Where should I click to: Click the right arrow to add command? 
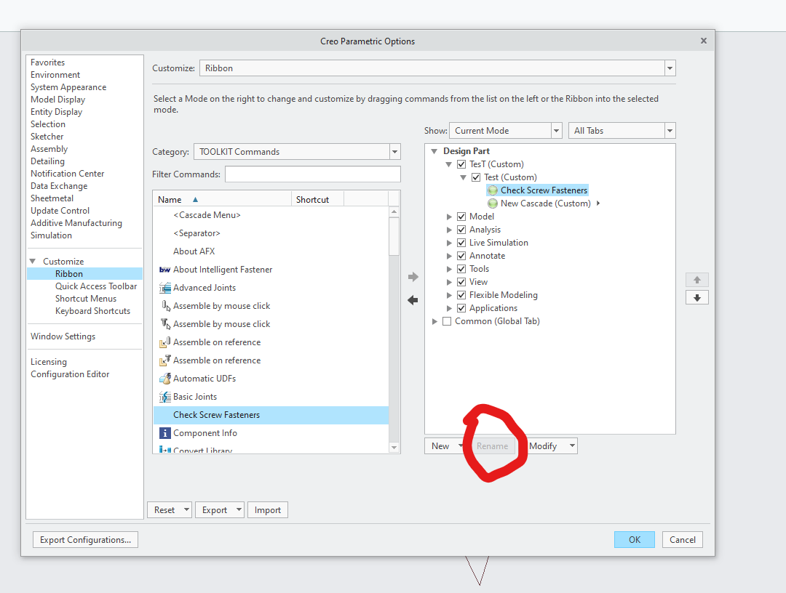pos(413,276)
